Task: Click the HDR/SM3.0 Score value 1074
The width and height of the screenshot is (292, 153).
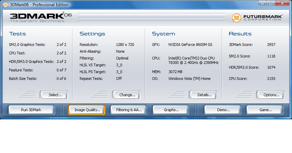Action: (x=271, y=67)
